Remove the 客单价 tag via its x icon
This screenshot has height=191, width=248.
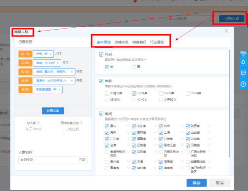72,80
